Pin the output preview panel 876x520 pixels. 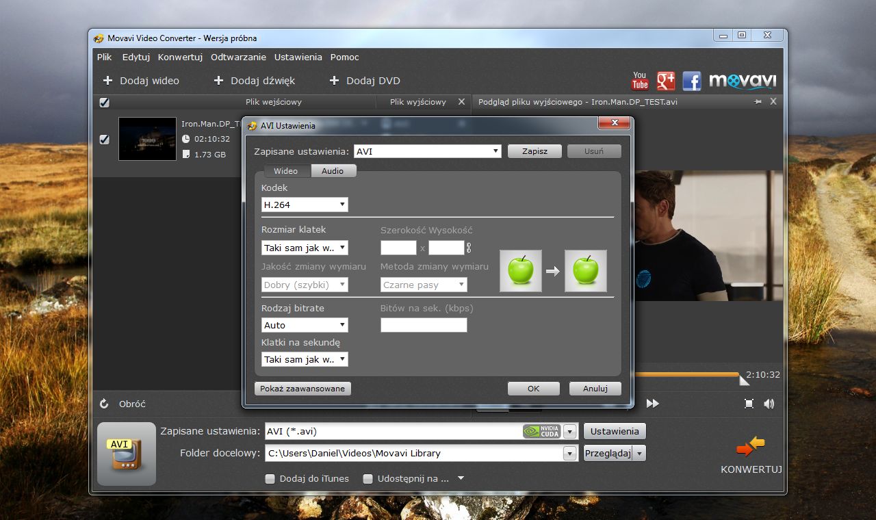[x=758, y=102]
